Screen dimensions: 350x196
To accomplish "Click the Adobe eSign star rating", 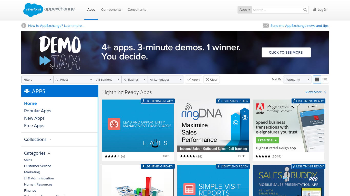I will click(x=263, y=156).
